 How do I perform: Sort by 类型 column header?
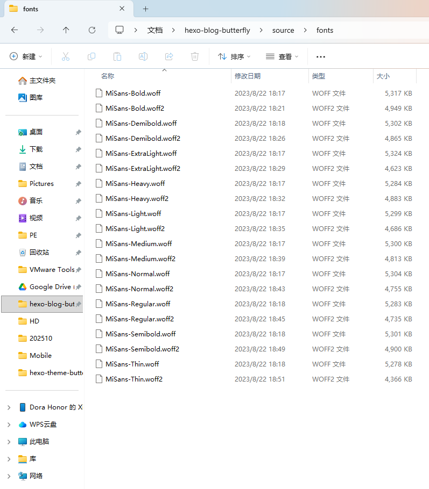click(319, 76)
